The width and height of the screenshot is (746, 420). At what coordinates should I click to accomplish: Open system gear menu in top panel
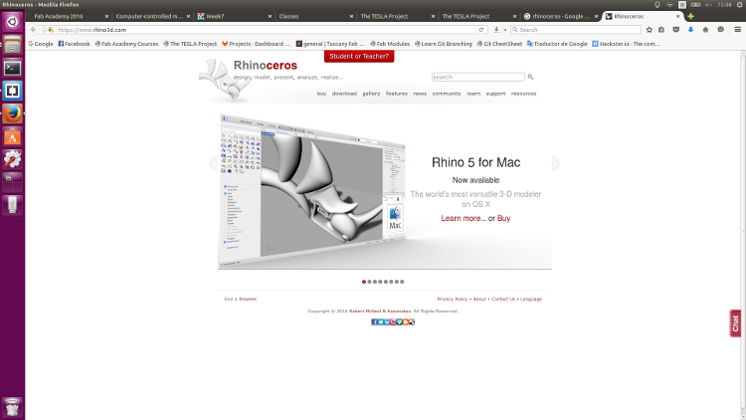click(739, 4)
